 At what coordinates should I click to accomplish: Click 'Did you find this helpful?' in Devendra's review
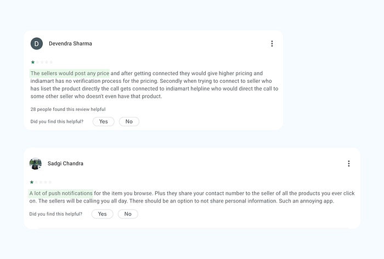[57, 121]
